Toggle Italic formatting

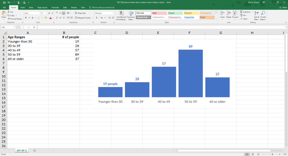(29, 18)
